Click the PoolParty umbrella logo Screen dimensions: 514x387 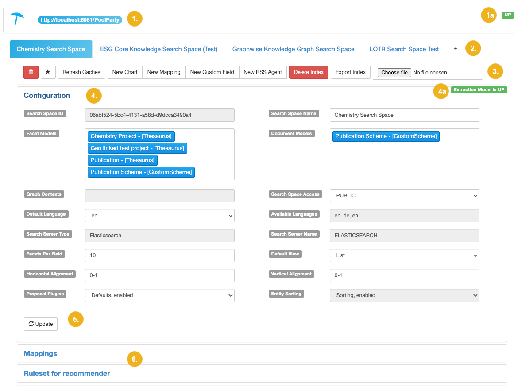(x=17, y=19)
